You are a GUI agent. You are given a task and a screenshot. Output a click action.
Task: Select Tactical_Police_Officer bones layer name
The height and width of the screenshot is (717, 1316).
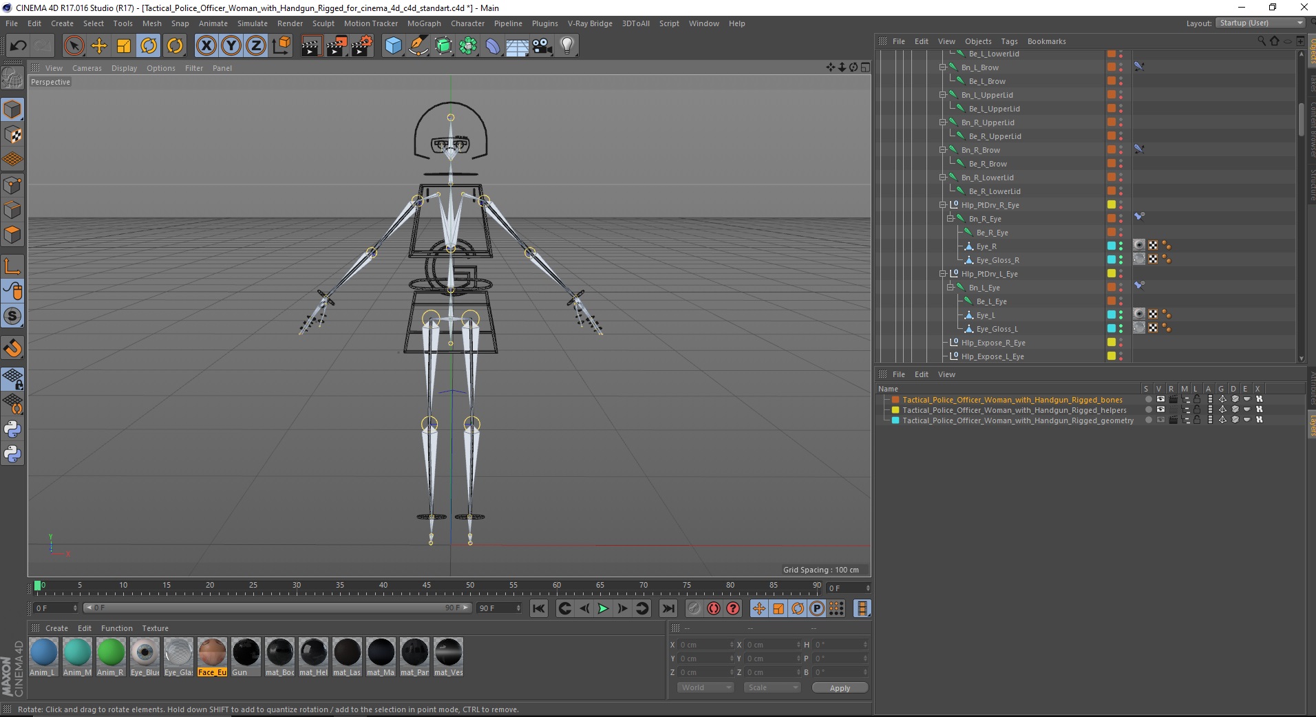[1012, 400]
